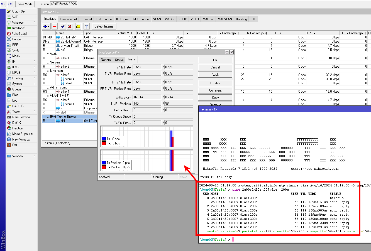Open Interfaces in the sidebar
Screen dimensions: 371x251
[x=19, y=28]
